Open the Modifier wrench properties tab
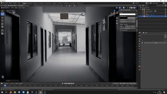The image size is (167, 94). (139, 54)
